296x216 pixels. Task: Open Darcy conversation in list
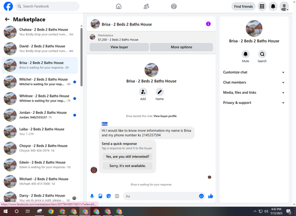pyautogui.click(x=40, y=197)
